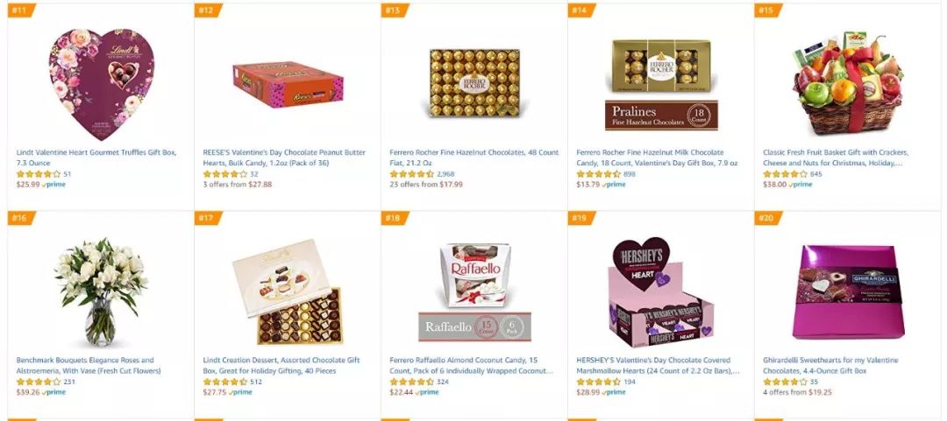Click the #16 rank badge
947x421 pixels.
[21, 218]
